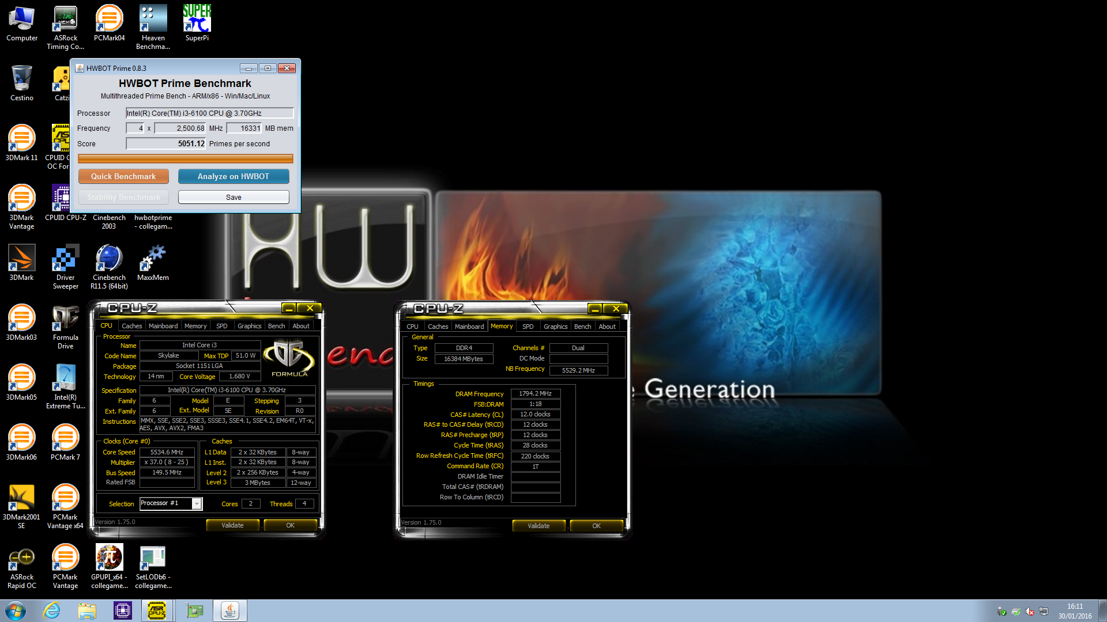1107x622 pixels.
Task: Launch 3DMark 11 shortcut
Action: (x=22, y=144)
